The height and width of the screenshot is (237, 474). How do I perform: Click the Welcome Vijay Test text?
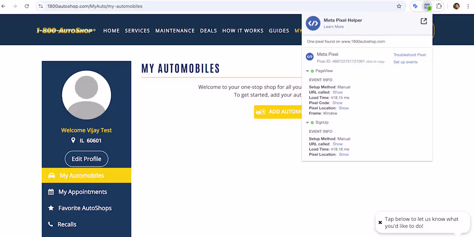tap(87, 130)
